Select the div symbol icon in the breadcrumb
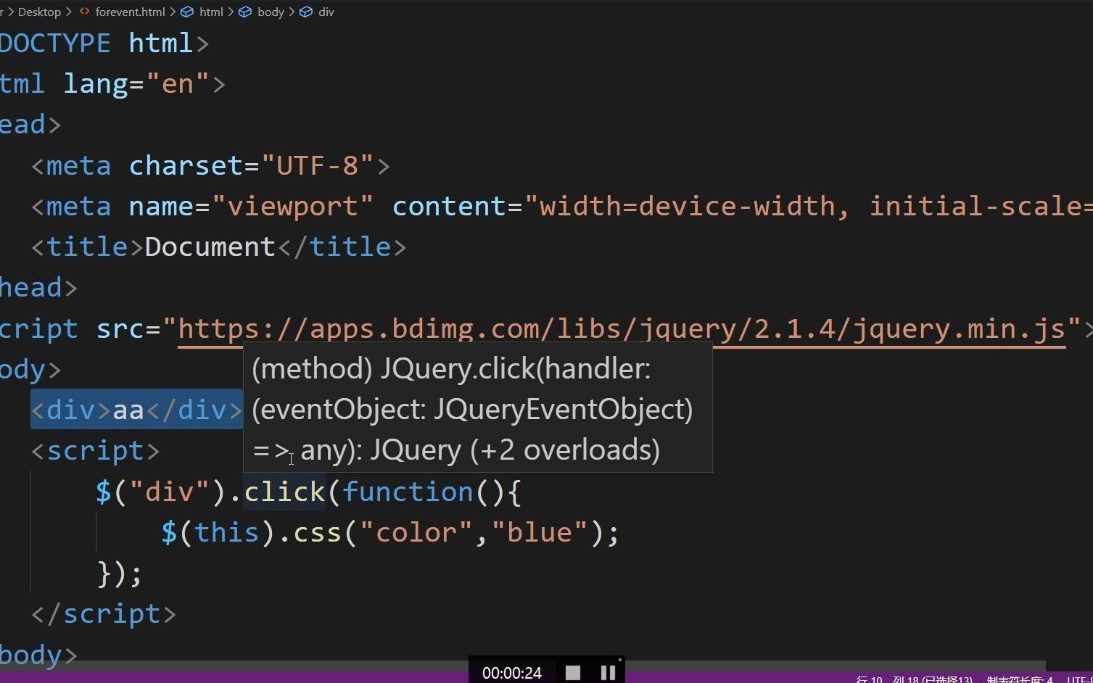 point(306,12)
